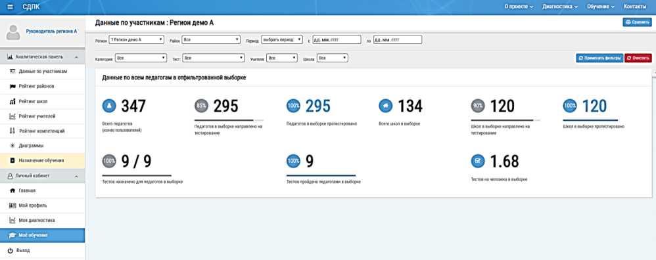
Task: Open the Школа dropdown
Action: point(332,58)
